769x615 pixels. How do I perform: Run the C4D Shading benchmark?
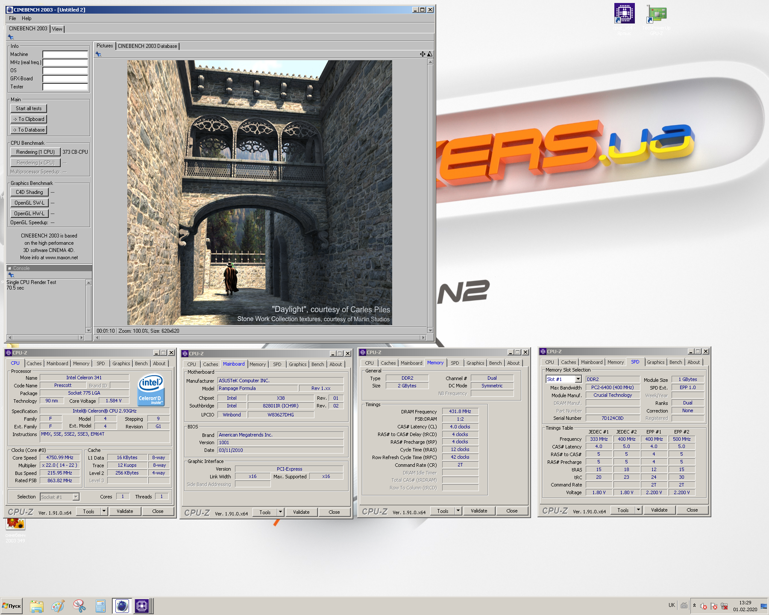tap(29, 192)
